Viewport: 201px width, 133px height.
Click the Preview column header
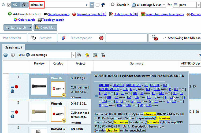click(39, 64)
